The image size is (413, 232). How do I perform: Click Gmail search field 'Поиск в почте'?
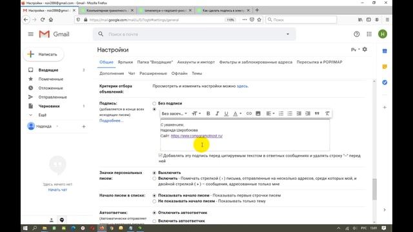tap(194, 34)
